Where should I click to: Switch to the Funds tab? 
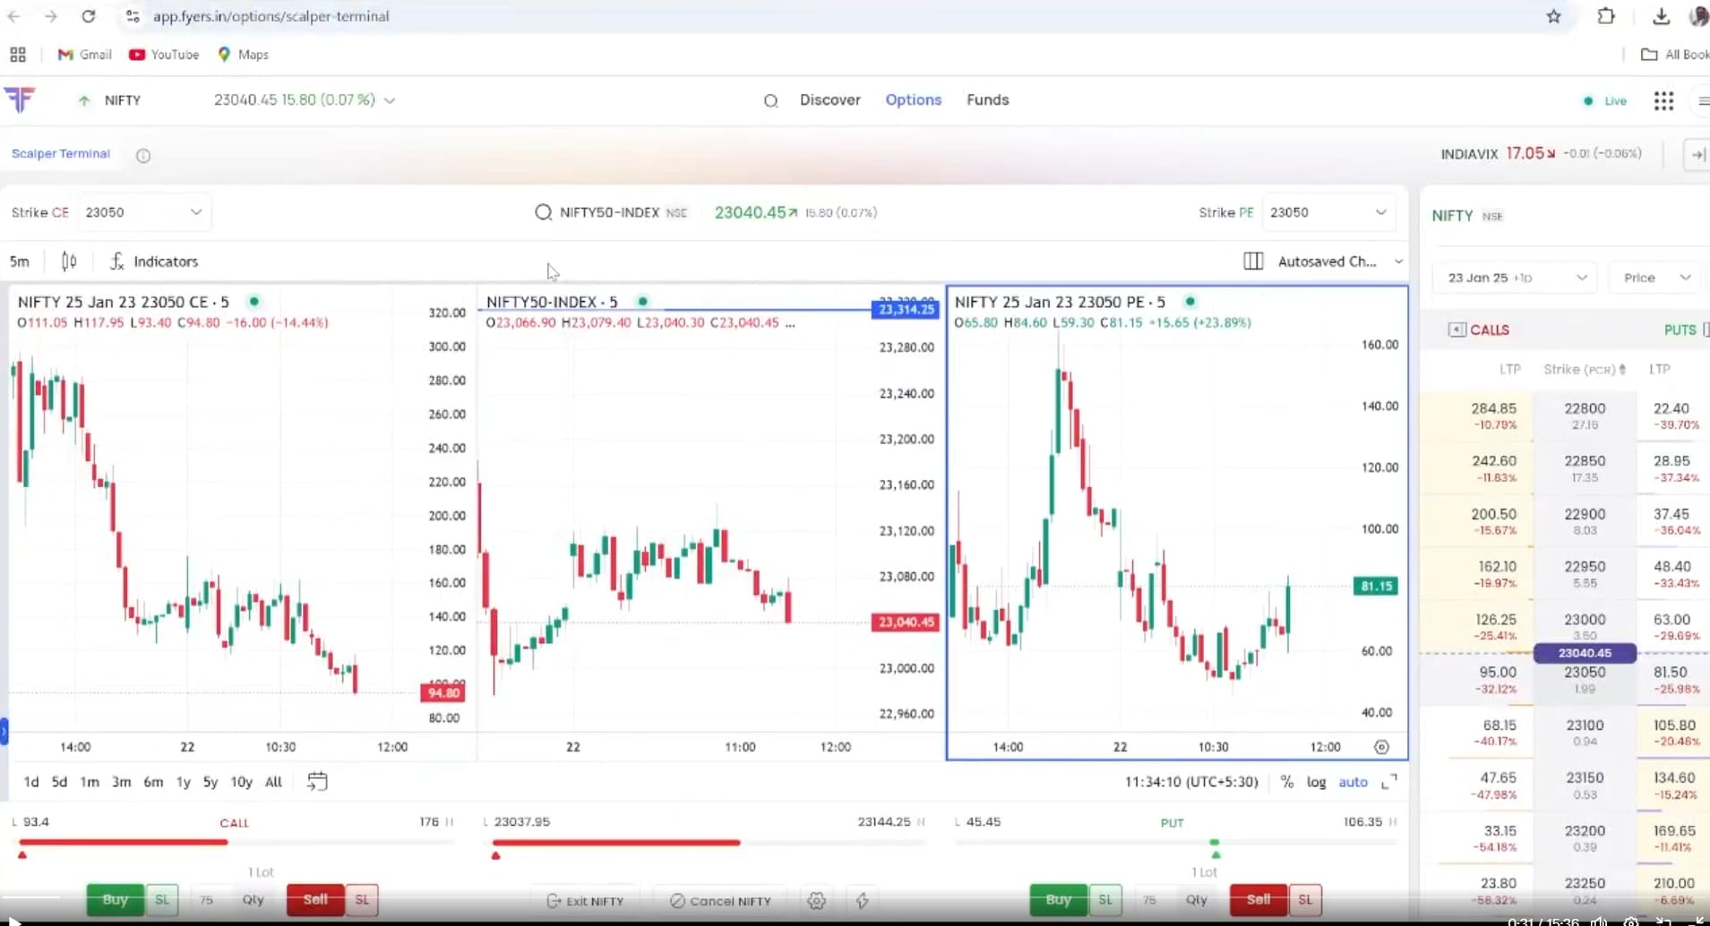(x=987, y=100)
